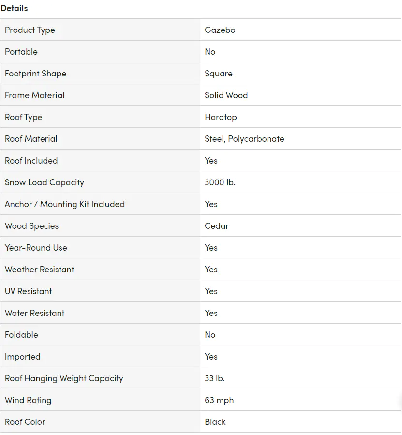Click the Portable row label

point(21,52)
